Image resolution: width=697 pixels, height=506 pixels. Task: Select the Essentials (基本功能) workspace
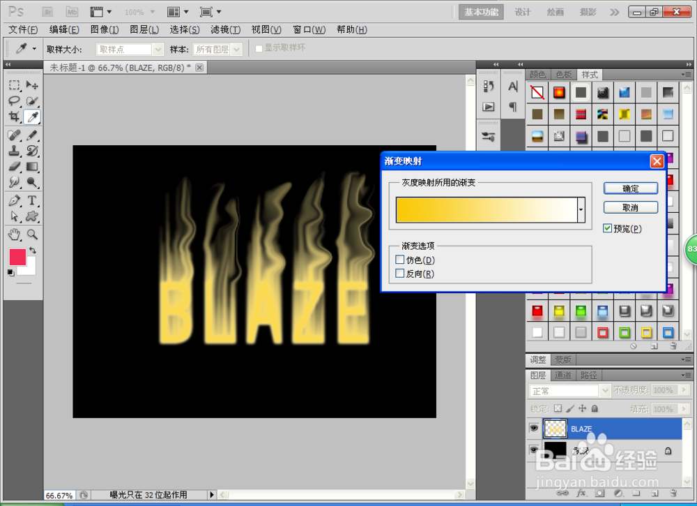[481, 12]
